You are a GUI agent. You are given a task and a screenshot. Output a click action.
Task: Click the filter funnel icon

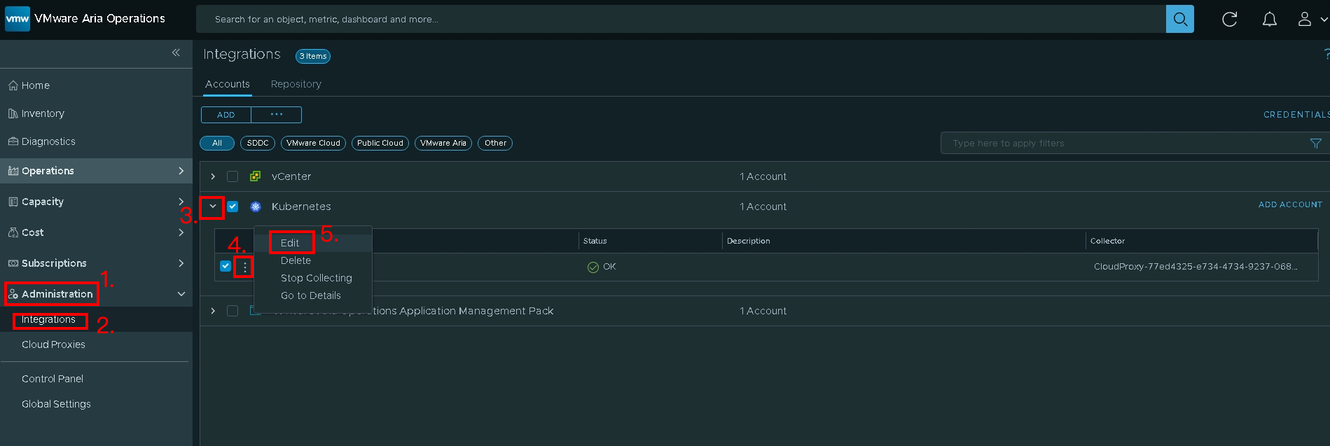[x=1316, y=144]
